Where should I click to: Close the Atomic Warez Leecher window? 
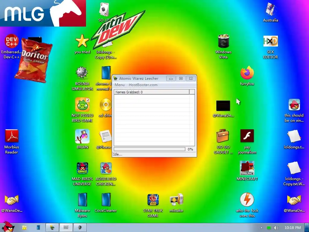191,79
